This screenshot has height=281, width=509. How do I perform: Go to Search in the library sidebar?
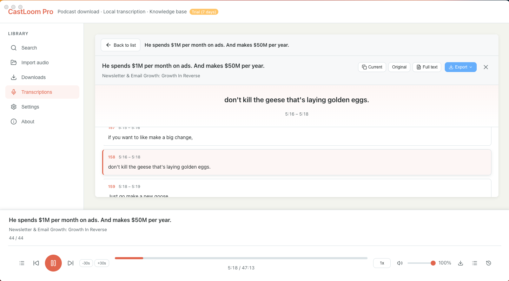(x=29, y=48)
